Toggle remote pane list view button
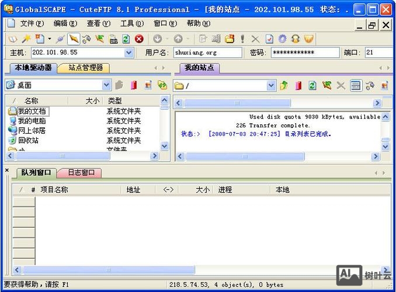396x292 pixels. point(356,86)
